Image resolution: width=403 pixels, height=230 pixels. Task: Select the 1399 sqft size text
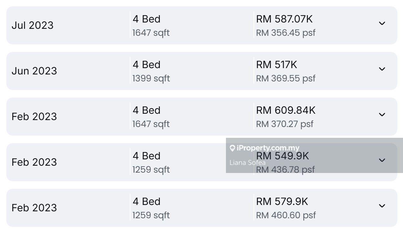(x=151, y=78)
